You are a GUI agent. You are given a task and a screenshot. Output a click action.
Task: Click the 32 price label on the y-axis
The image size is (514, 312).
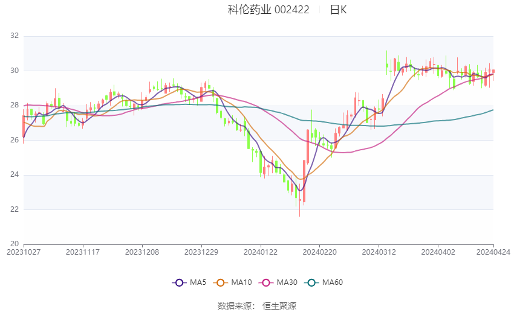[x=15, y=36]
